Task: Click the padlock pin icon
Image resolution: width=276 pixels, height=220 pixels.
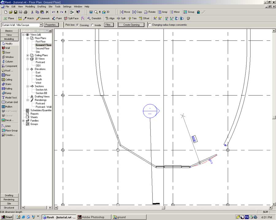Action: click(198, 12)
